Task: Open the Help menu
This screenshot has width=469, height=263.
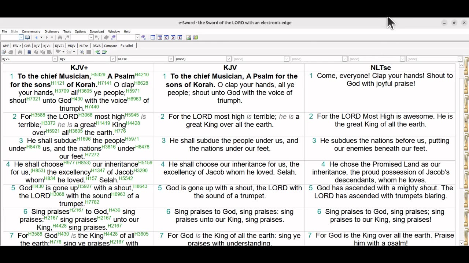Action: pos(127,31)
